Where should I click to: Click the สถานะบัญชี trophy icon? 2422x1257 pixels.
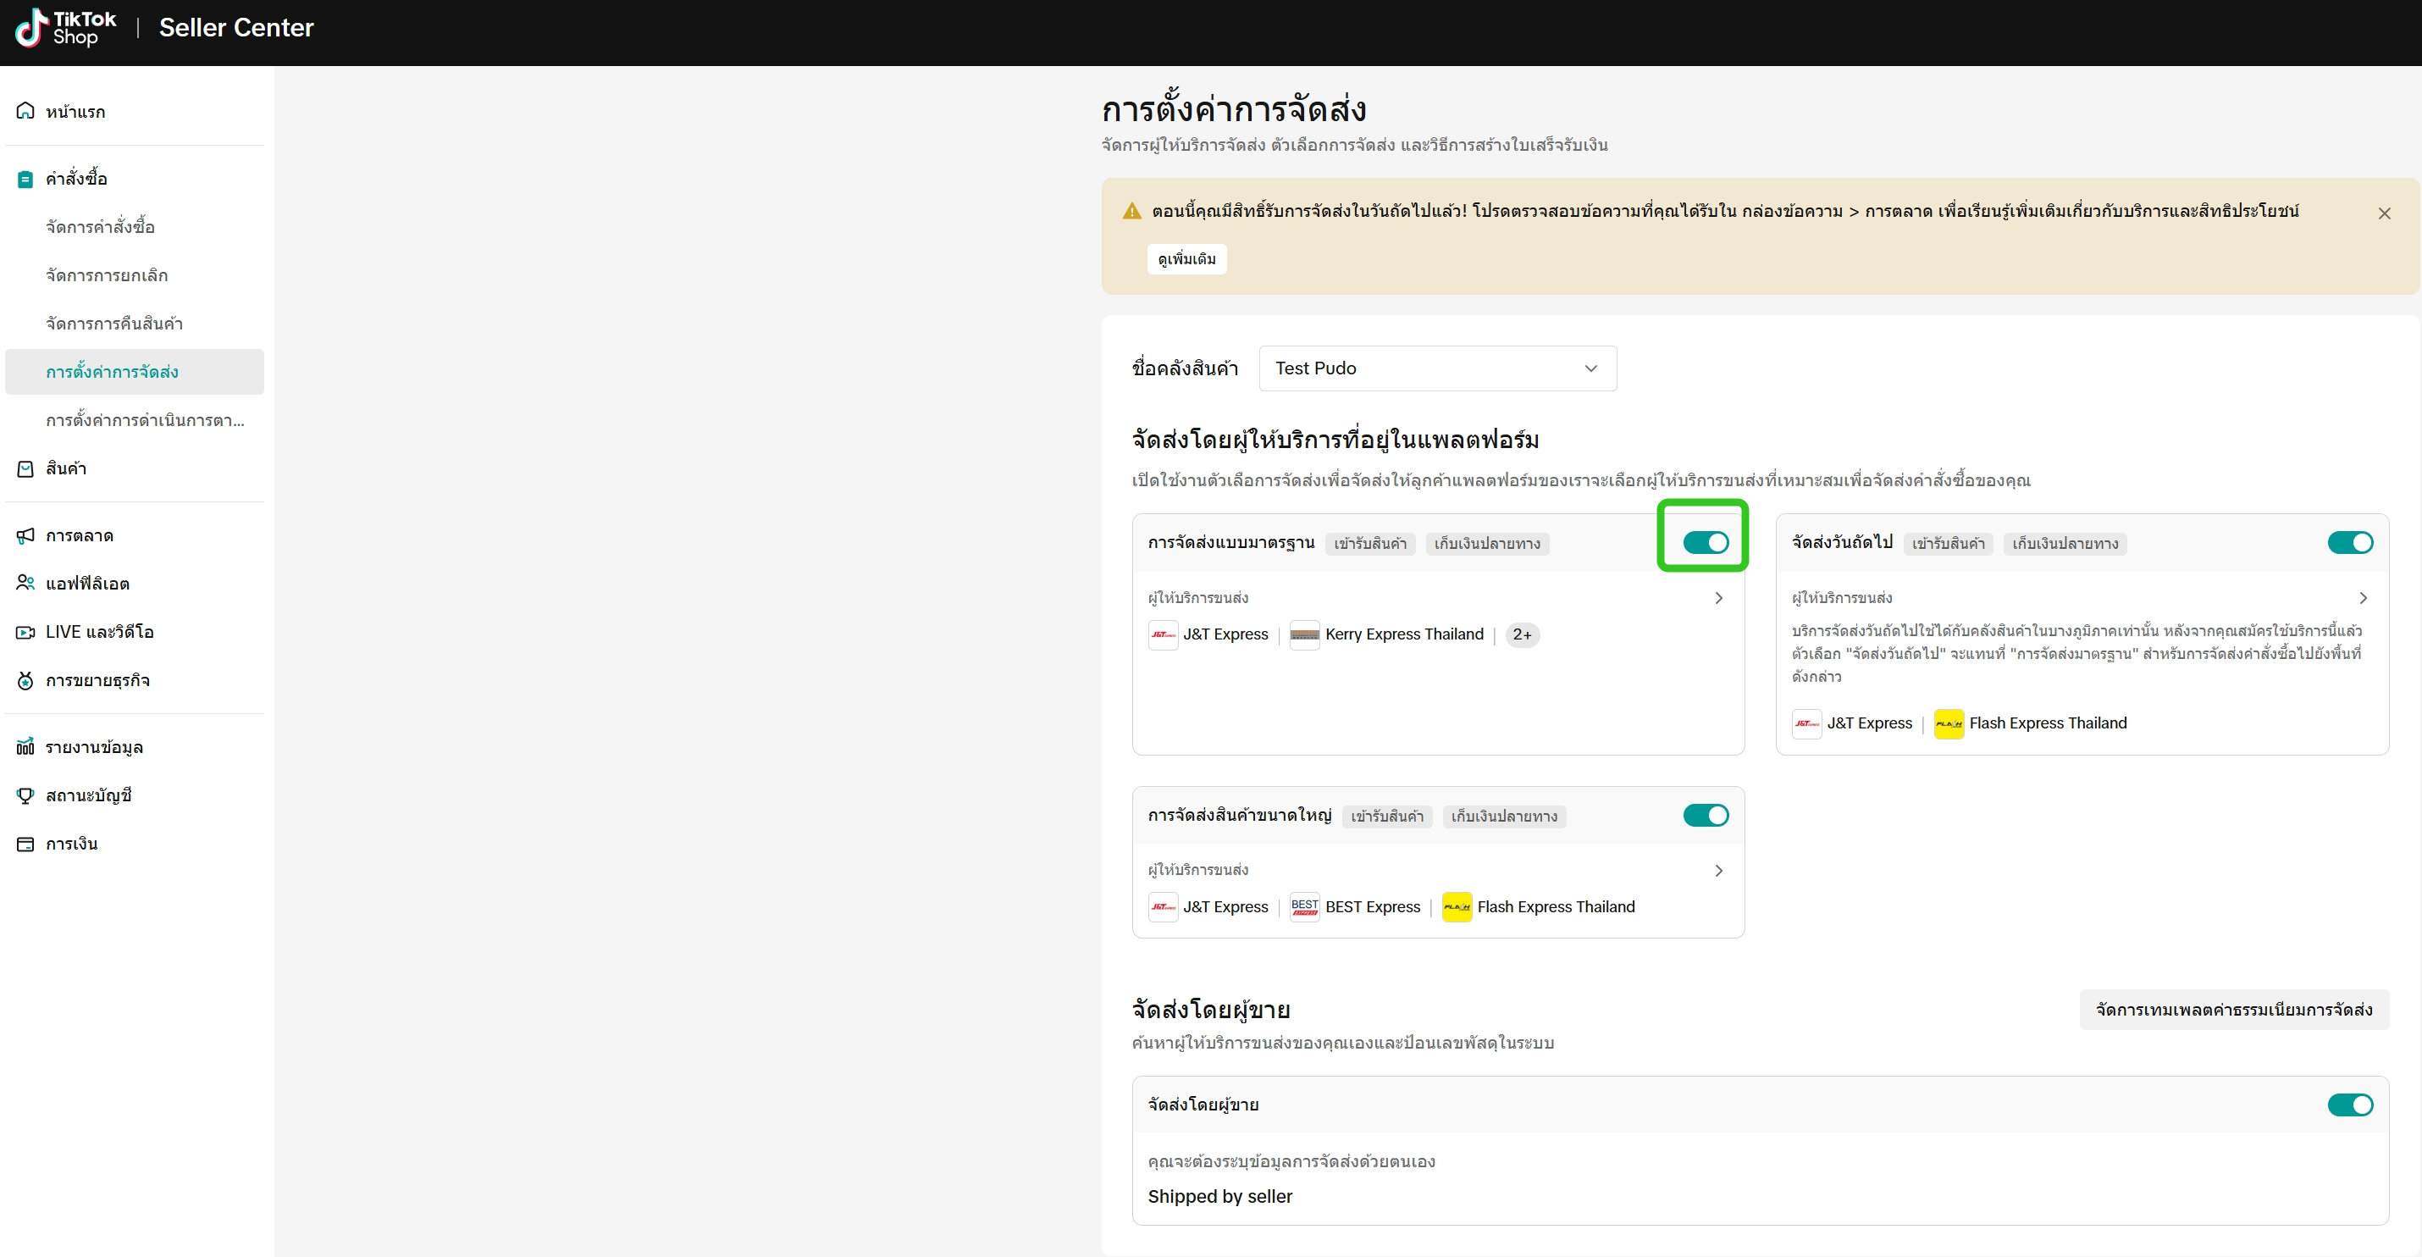[25, 795]
